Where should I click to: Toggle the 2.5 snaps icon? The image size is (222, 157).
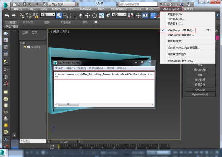(153, 15)
